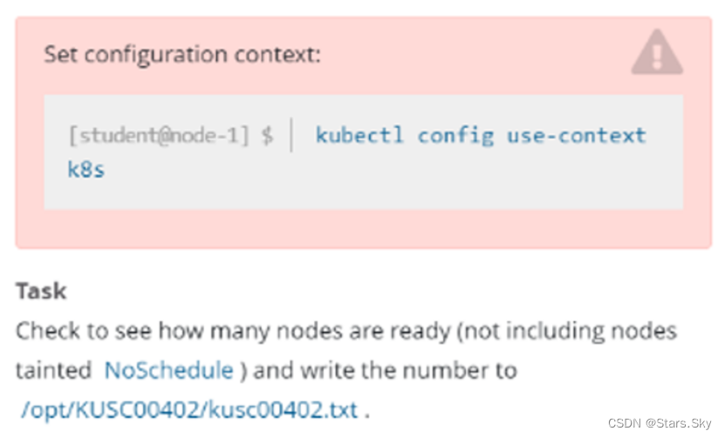Click the bold "Task" heading
This screenshot has height=438, width=725.
point(41,291)
